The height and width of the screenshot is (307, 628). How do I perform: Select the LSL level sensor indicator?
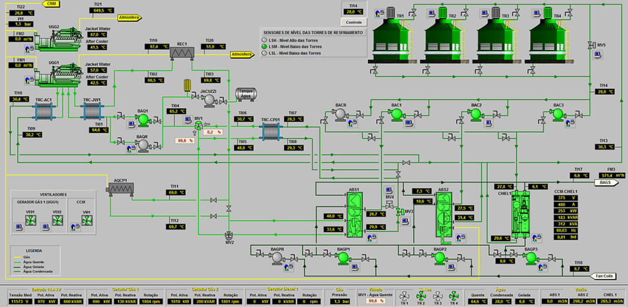(265, 53)
